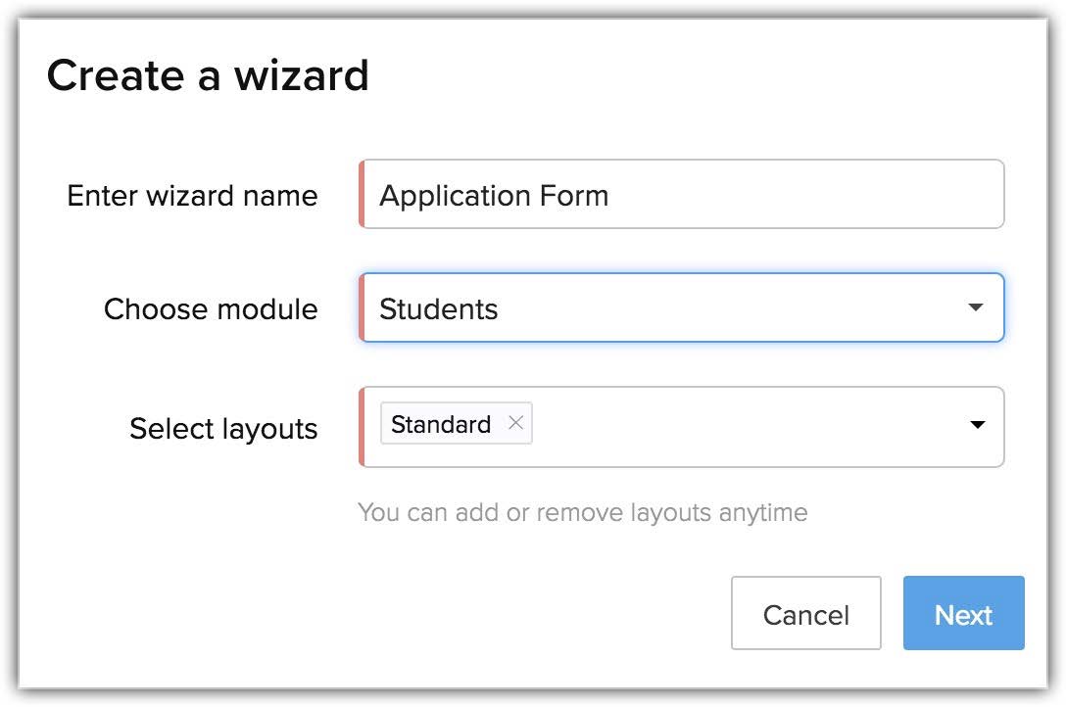Click the "Choose module" label

211,309
